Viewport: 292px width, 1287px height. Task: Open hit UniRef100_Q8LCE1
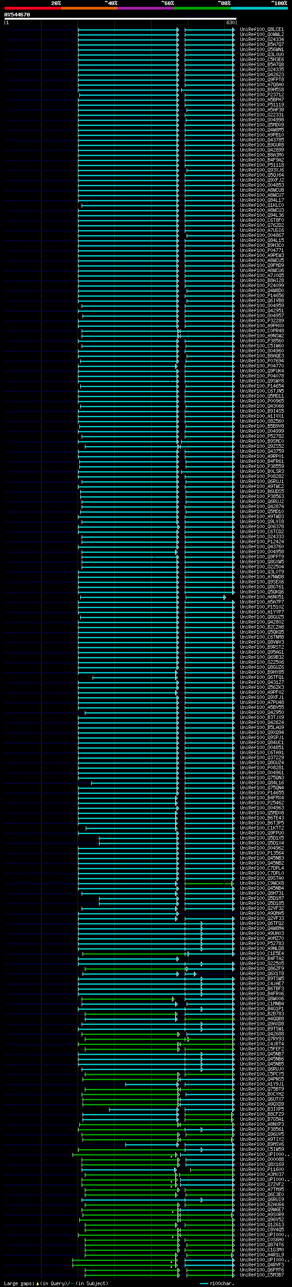[x=262, y=30]
